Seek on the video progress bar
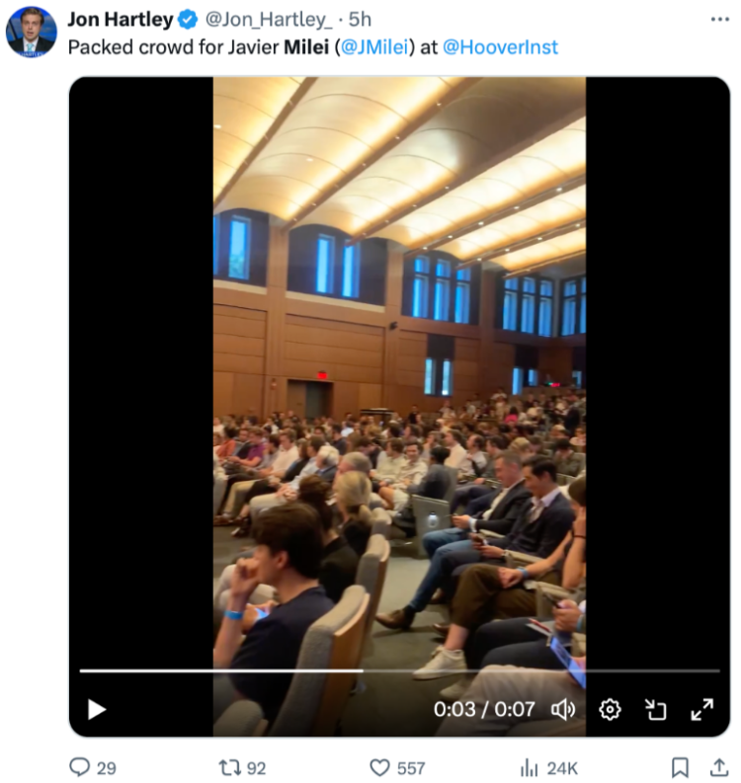 pyautogui.click(x=400, y=670)
